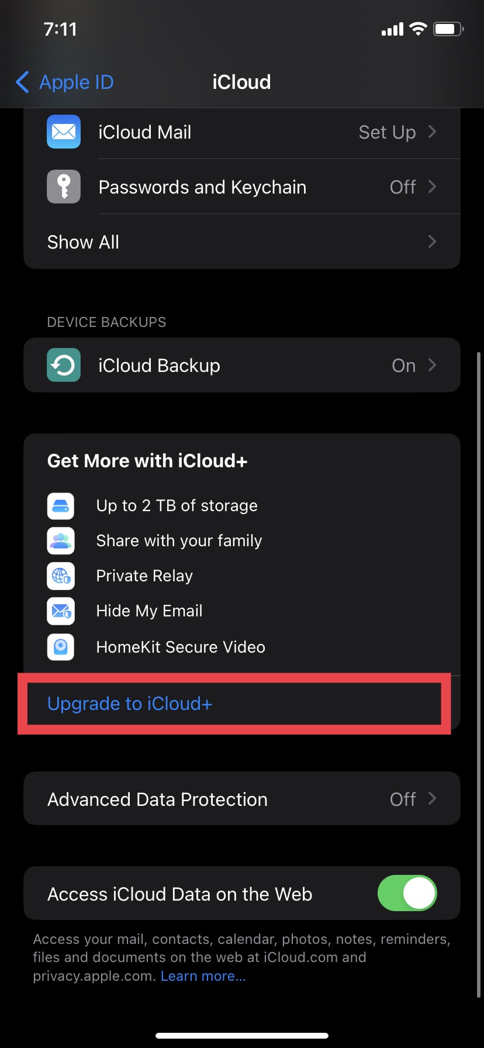Disable Access iCloud Data on the Web
484x1048 pixels.
point(407,893)
